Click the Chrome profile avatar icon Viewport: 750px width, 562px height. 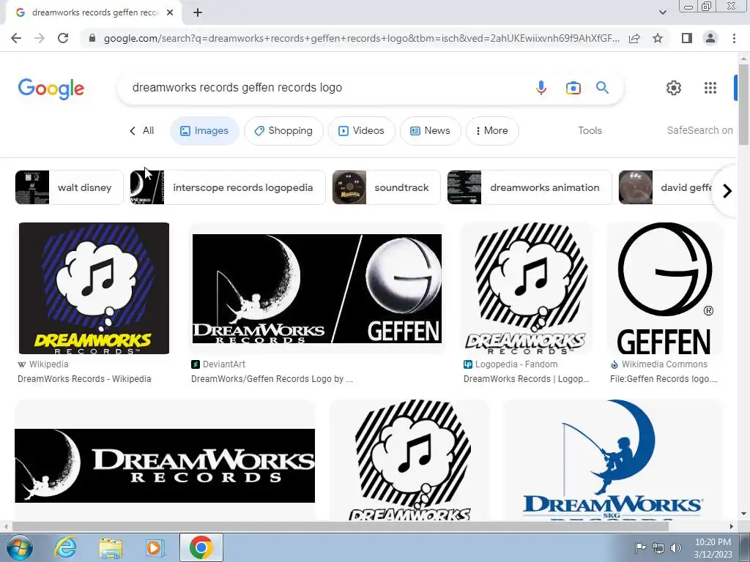click(710, 38)
